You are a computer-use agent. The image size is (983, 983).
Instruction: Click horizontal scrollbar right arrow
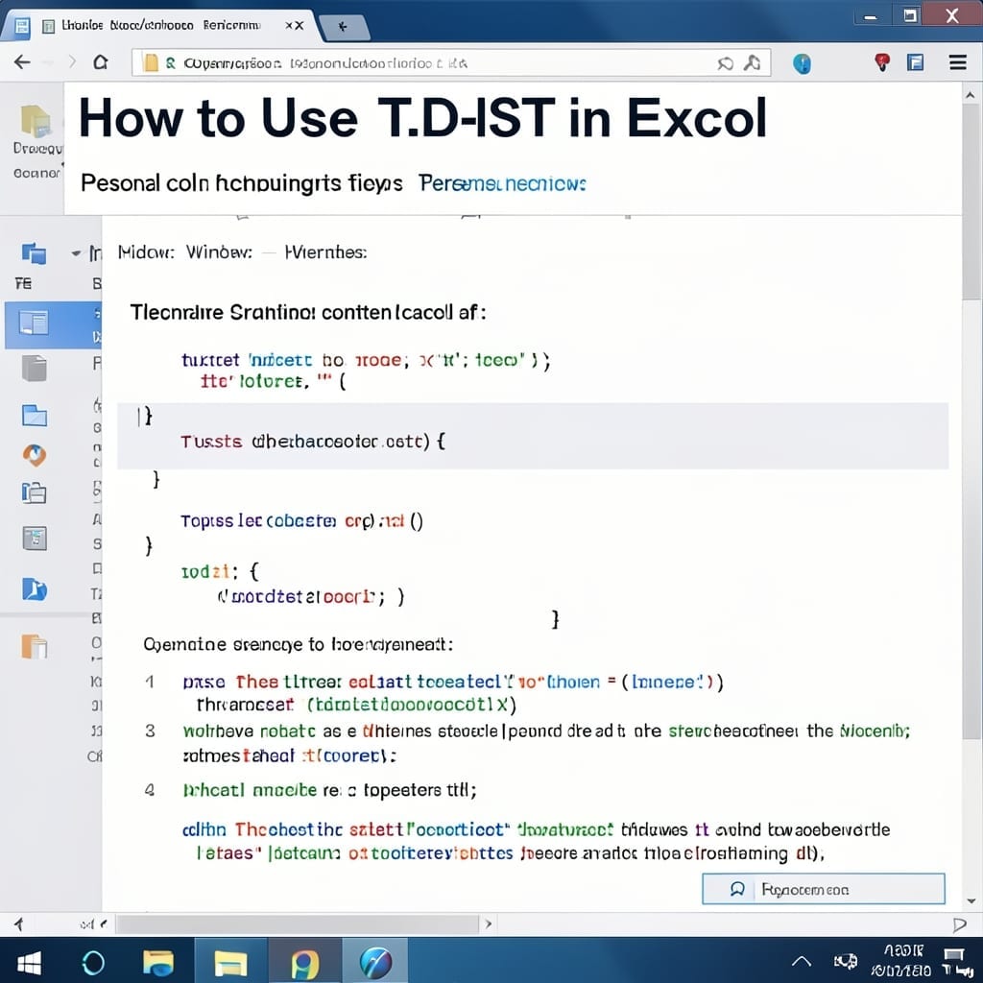[x=489, y=924]
